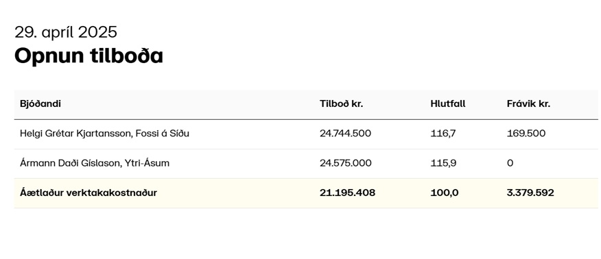Click the 115,9 ratio value
This screenshot has width=601, height=259.
[x=443, y=163]
